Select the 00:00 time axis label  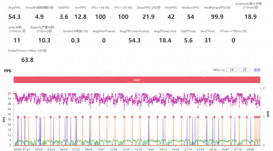click(x=18, y=149)
